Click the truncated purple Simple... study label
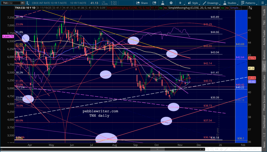This screenshot has height=152, width=267. point(235,8)
